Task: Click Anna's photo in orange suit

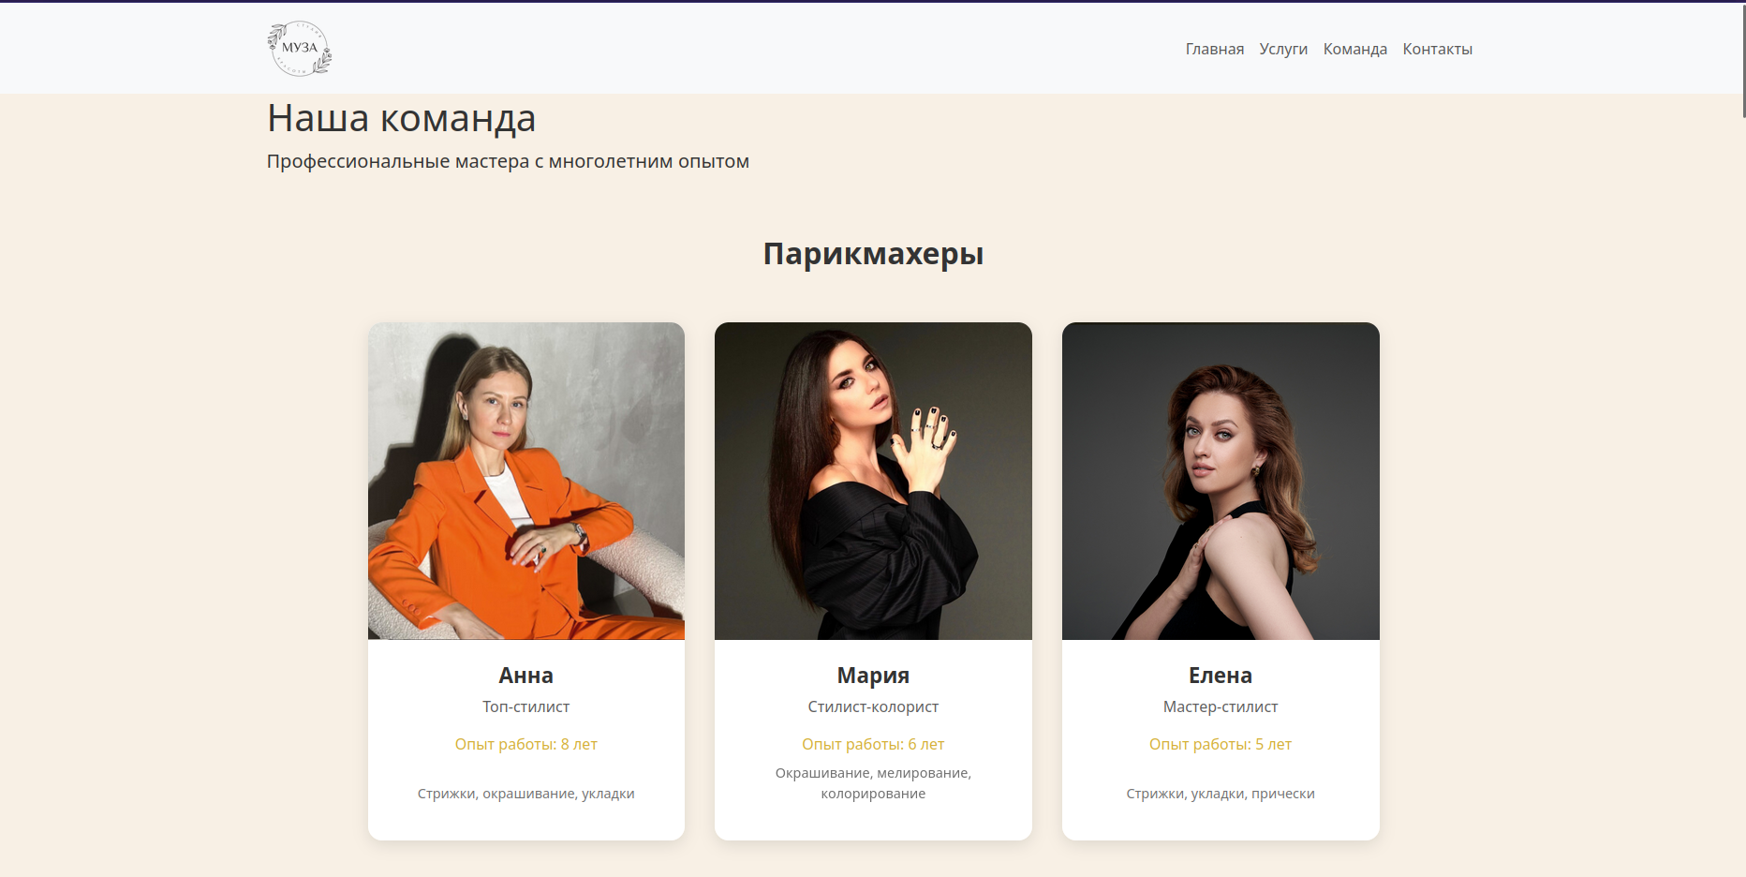Action: coord(526,481)
